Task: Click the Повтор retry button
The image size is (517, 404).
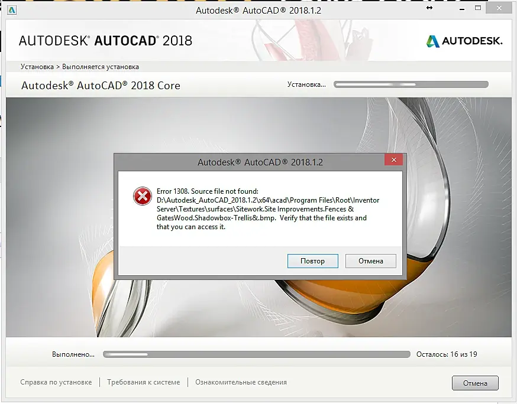Action: [x=312, y=261]
